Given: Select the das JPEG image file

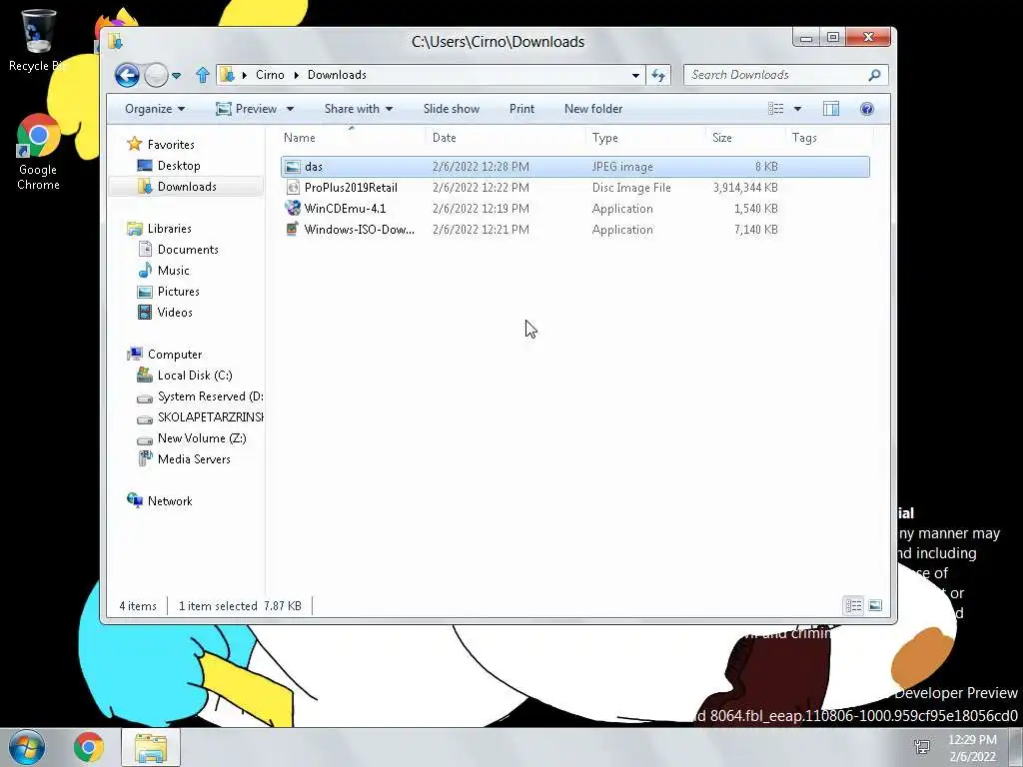Looking at the screenshot, I should (x=574, y=167).
